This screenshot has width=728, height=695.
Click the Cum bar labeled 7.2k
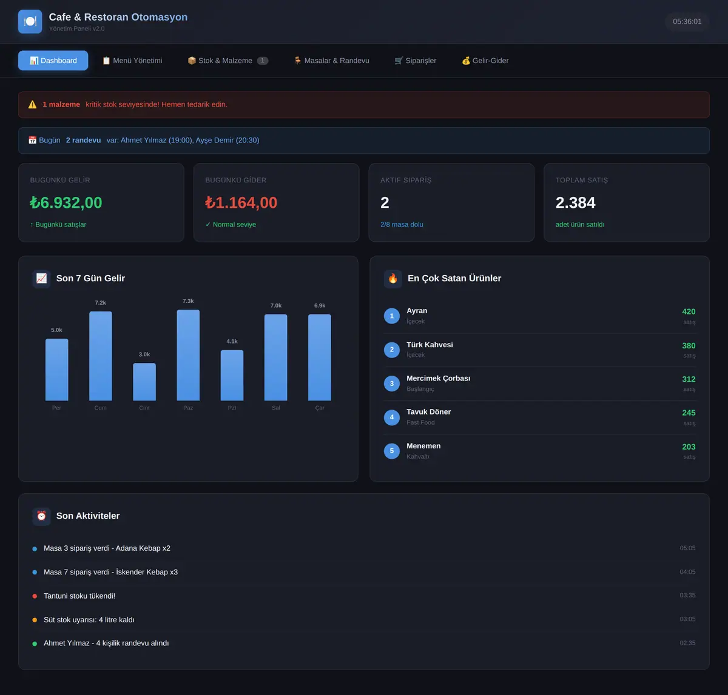101,356
